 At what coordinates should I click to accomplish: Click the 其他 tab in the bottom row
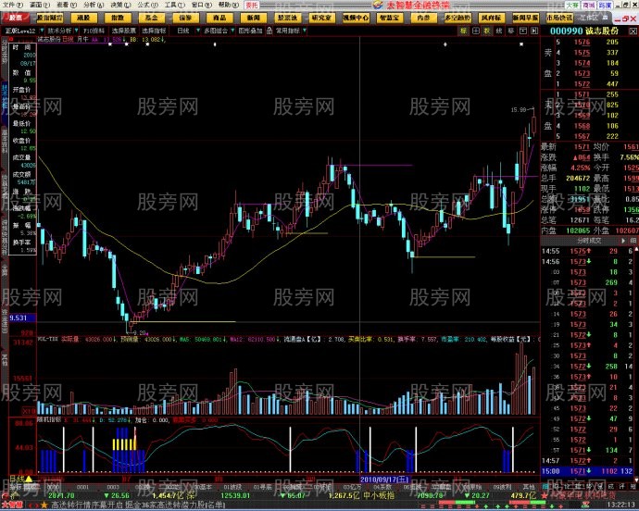[x=529, y=487]
